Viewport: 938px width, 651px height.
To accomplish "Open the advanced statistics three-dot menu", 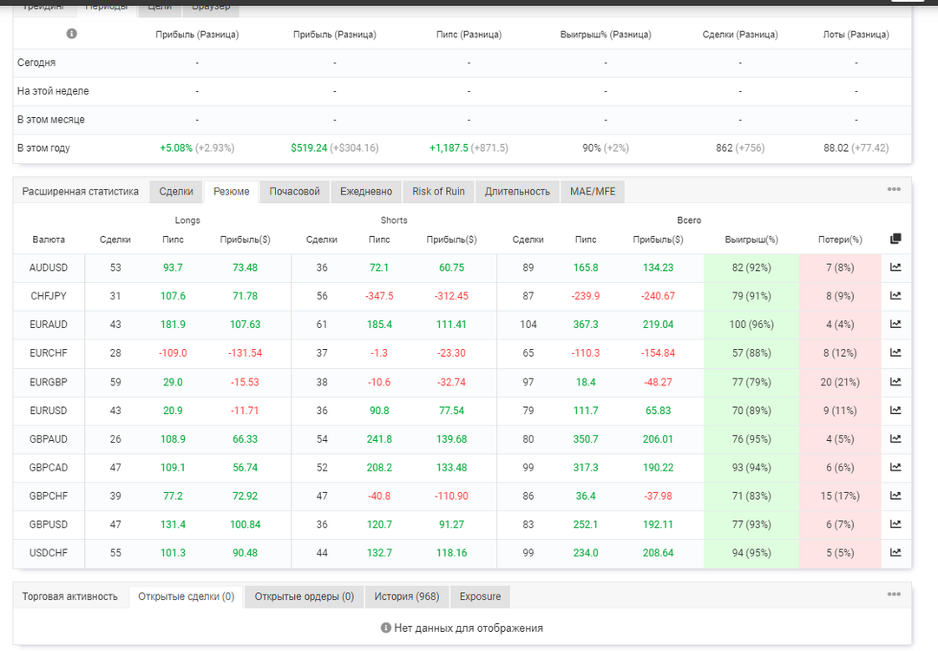I will (x=894, y=189).
